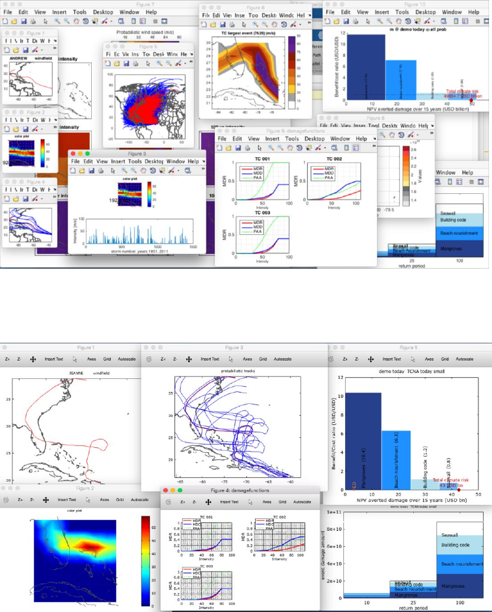Open Window menu in Figure 10

(452, 12)
